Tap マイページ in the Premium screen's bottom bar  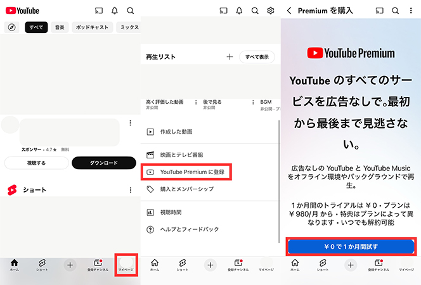406,265
